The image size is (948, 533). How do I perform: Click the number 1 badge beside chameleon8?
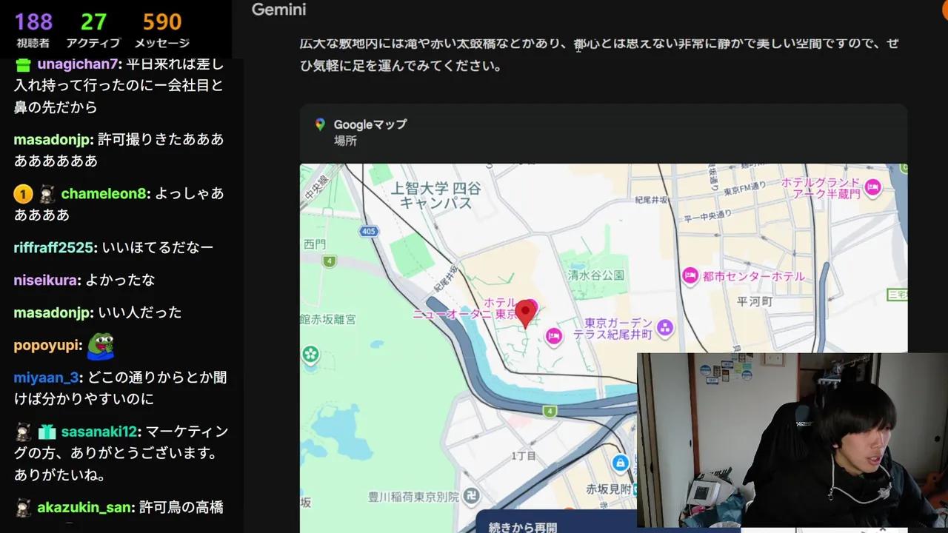point(23,194)
